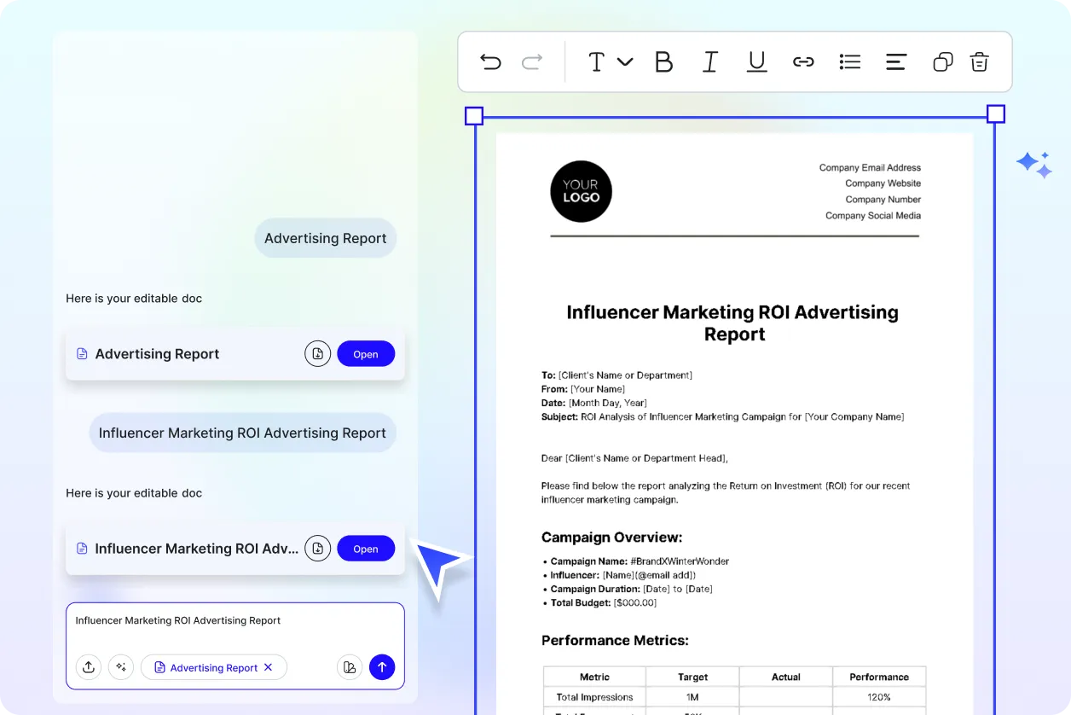This screenshot has height=715, width=1071.
Task: Toggle bold formatting
Action: pyautogui.click(x=663, y=61)
